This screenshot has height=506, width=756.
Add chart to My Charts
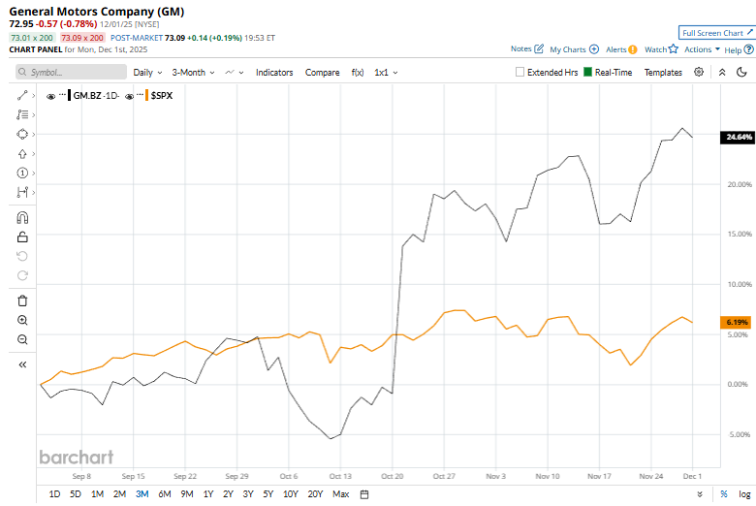tap(594, 49)
